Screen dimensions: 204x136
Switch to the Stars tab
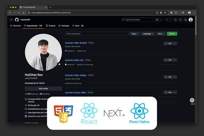coord(78,25)
